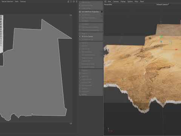Click the Remove UV Pins icon
The image size is (181, 136).
(80, 5)
